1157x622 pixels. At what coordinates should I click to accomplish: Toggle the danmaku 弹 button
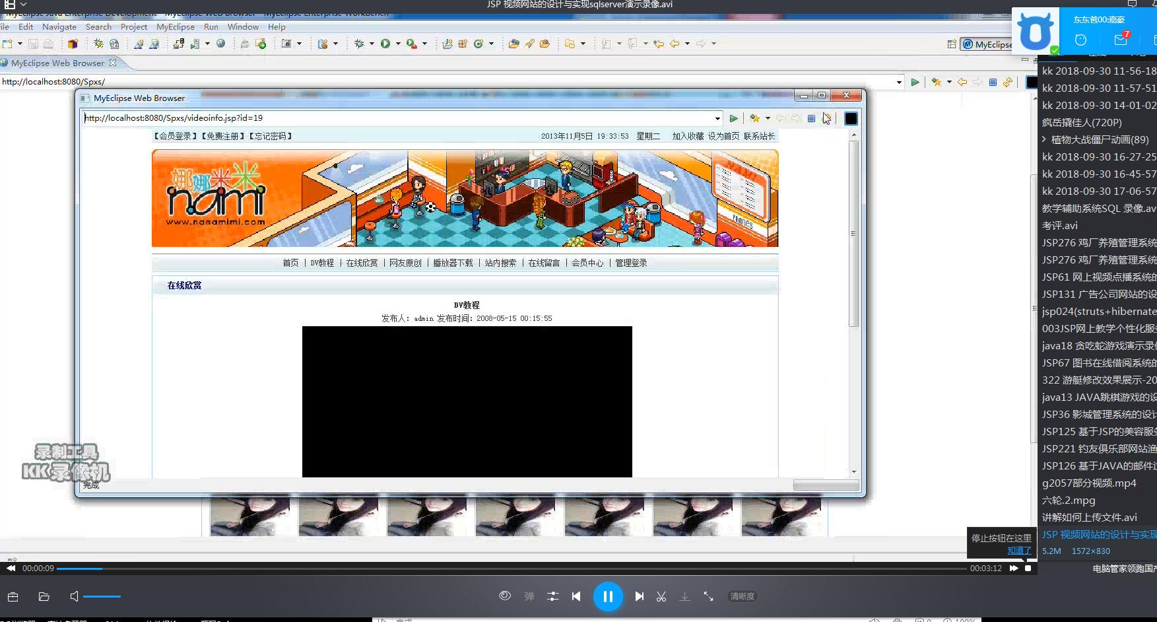tap(529, 596)
